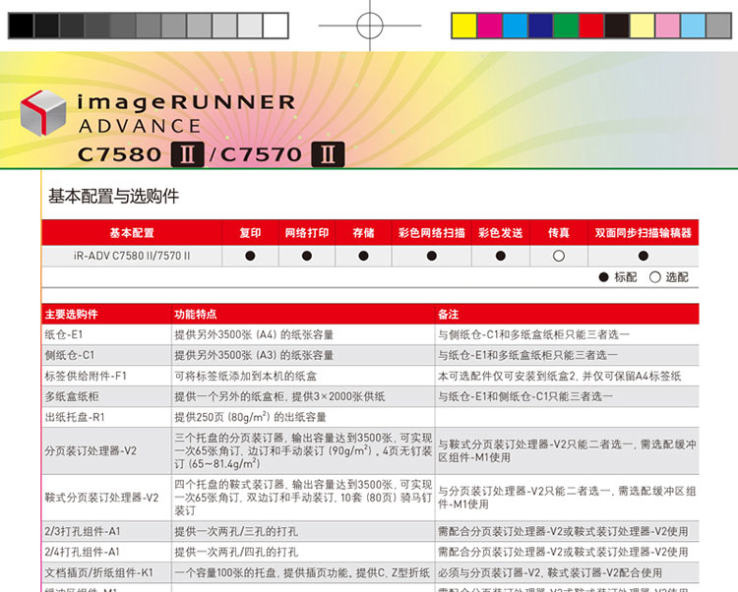
Task: Click the filled dot under 存储
Action: pos(363,256)
